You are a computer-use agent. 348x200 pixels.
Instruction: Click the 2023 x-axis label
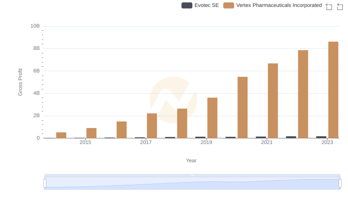point(328,142)
